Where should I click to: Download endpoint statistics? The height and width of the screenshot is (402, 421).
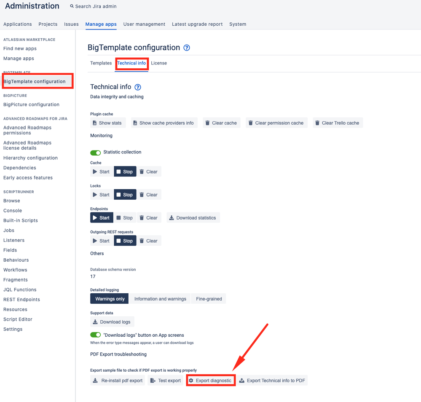pyautogui.click(x=193, y=218)
